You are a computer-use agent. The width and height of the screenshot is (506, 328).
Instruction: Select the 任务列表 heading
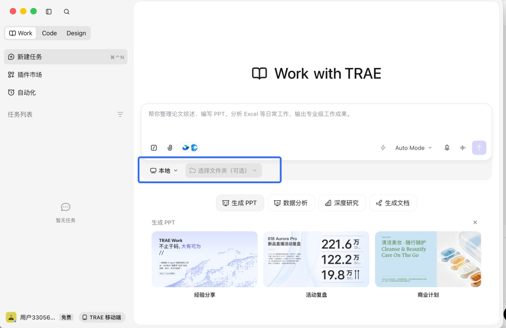20,114
